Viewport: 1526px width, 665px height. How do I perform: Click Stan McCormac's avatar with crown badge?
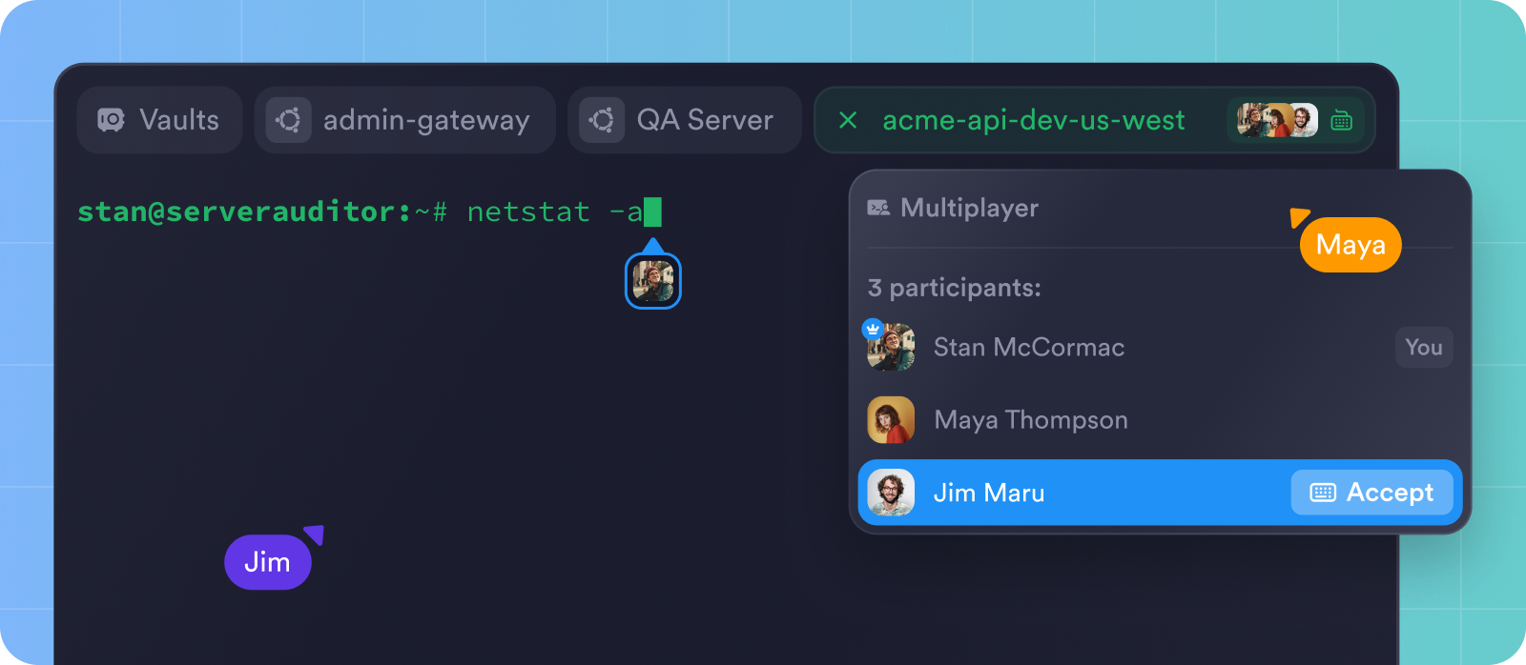890,347
